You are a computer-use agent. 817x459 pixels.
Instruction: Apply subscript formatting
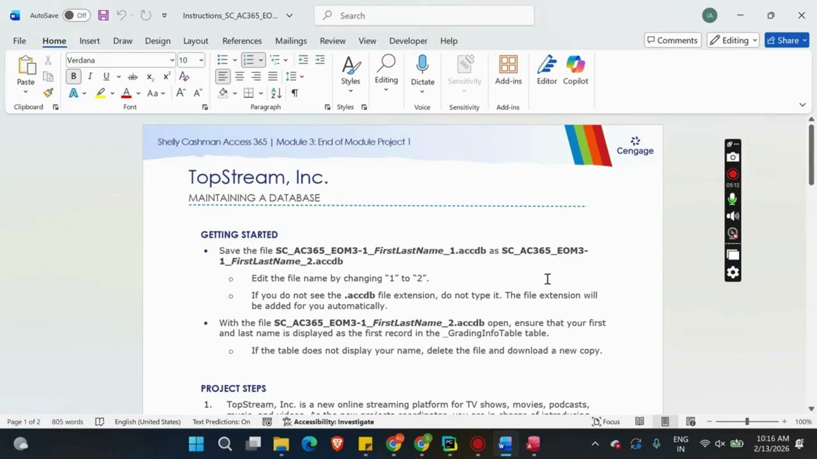pyautogui.click(x=150, y=76)
